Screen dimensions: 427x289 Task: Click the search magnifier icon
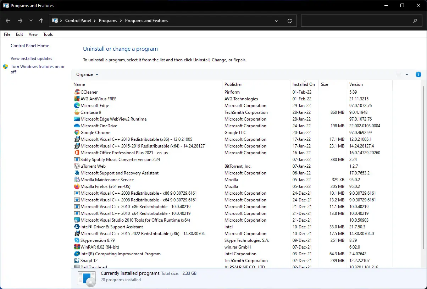click(x=415, y=21)
